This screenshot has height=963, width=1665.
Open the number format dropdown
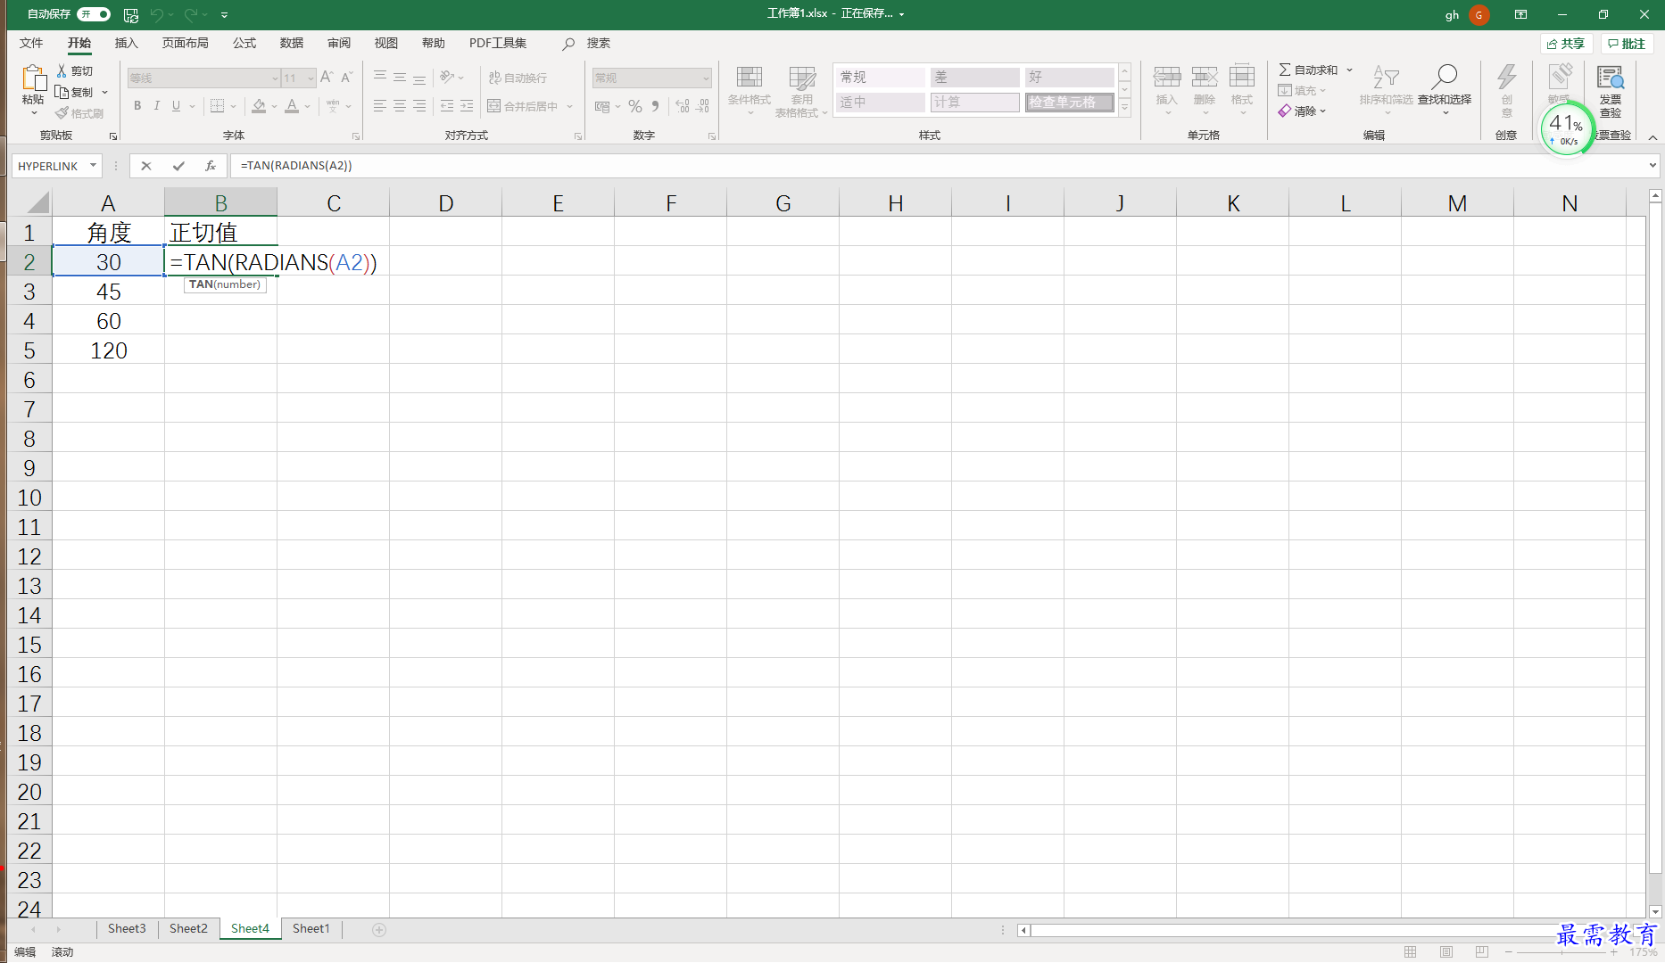pyautogui.click(x=706, y=78)
